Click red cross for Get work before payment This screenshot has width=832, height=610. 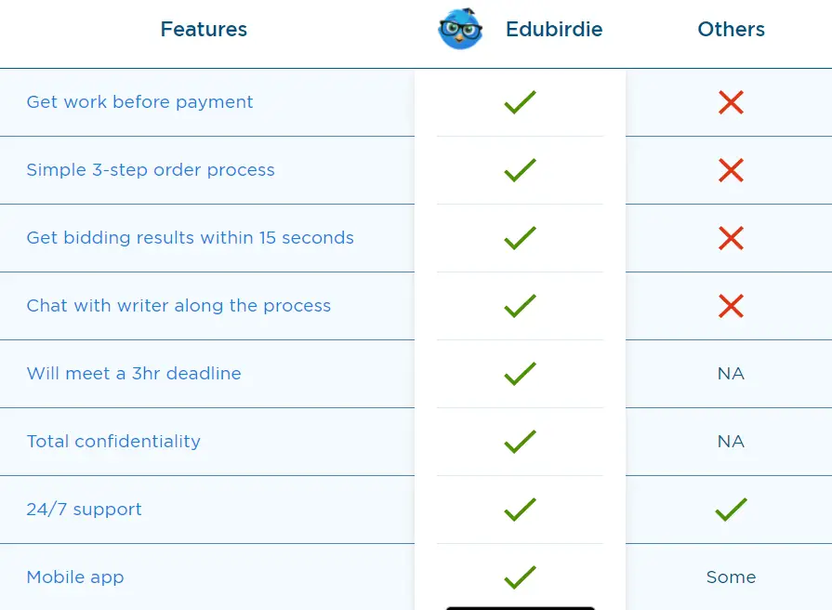click(x=732, y=102)
